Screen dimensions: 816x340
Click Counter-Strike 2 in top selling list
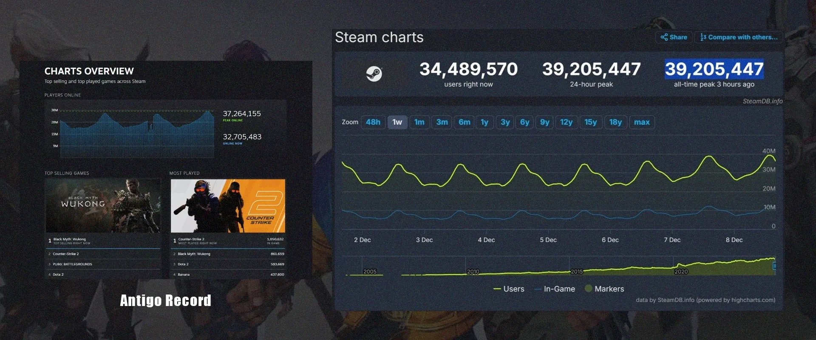[x=103, y=254]
